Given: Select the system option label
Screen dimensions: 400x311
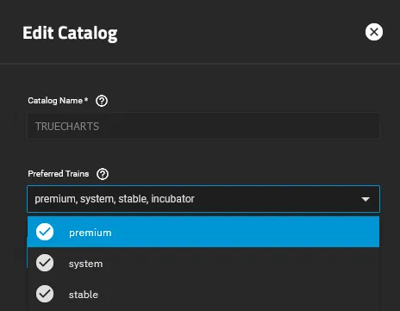Looking at the screenshot, I should [x=85, y=264].
